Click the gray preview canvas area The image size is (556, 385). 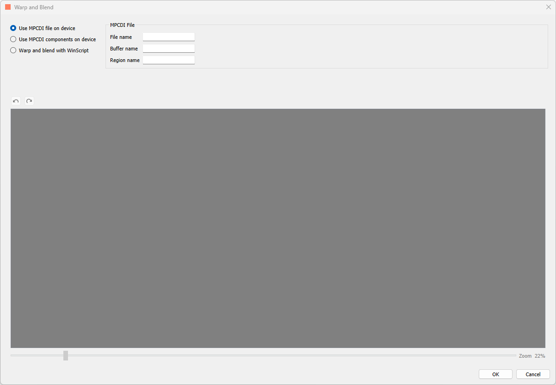[x=278, y=228]
